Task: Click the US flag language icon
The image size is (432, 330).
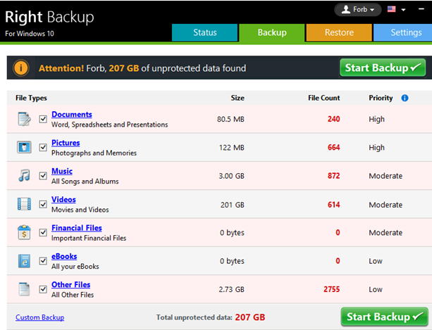Action: coord(392,9)
